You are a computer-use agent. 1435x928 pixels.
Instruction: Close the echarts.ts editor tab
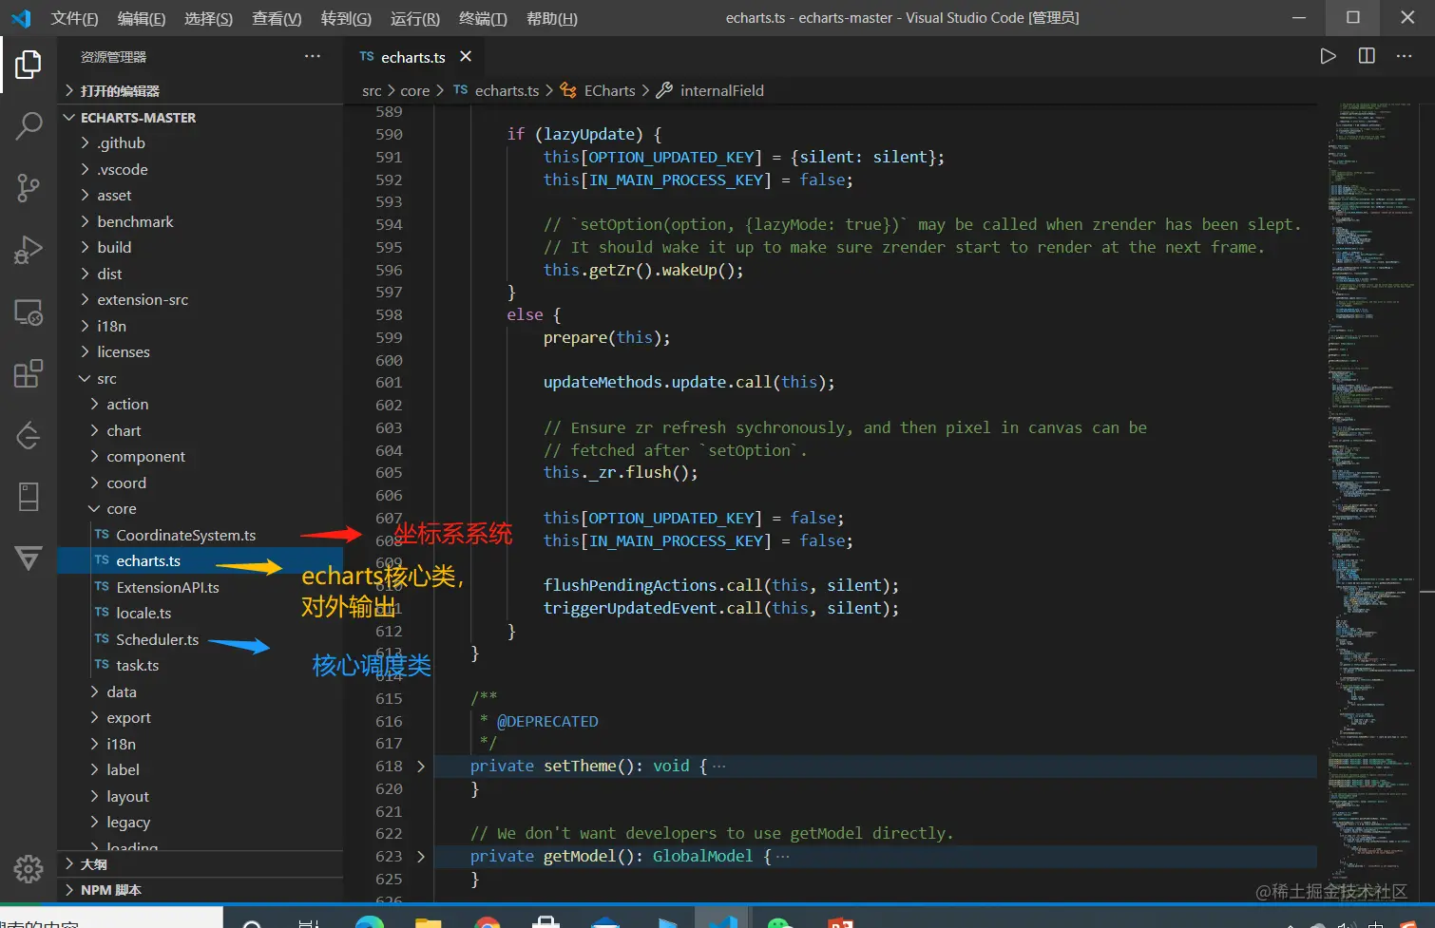466,57
